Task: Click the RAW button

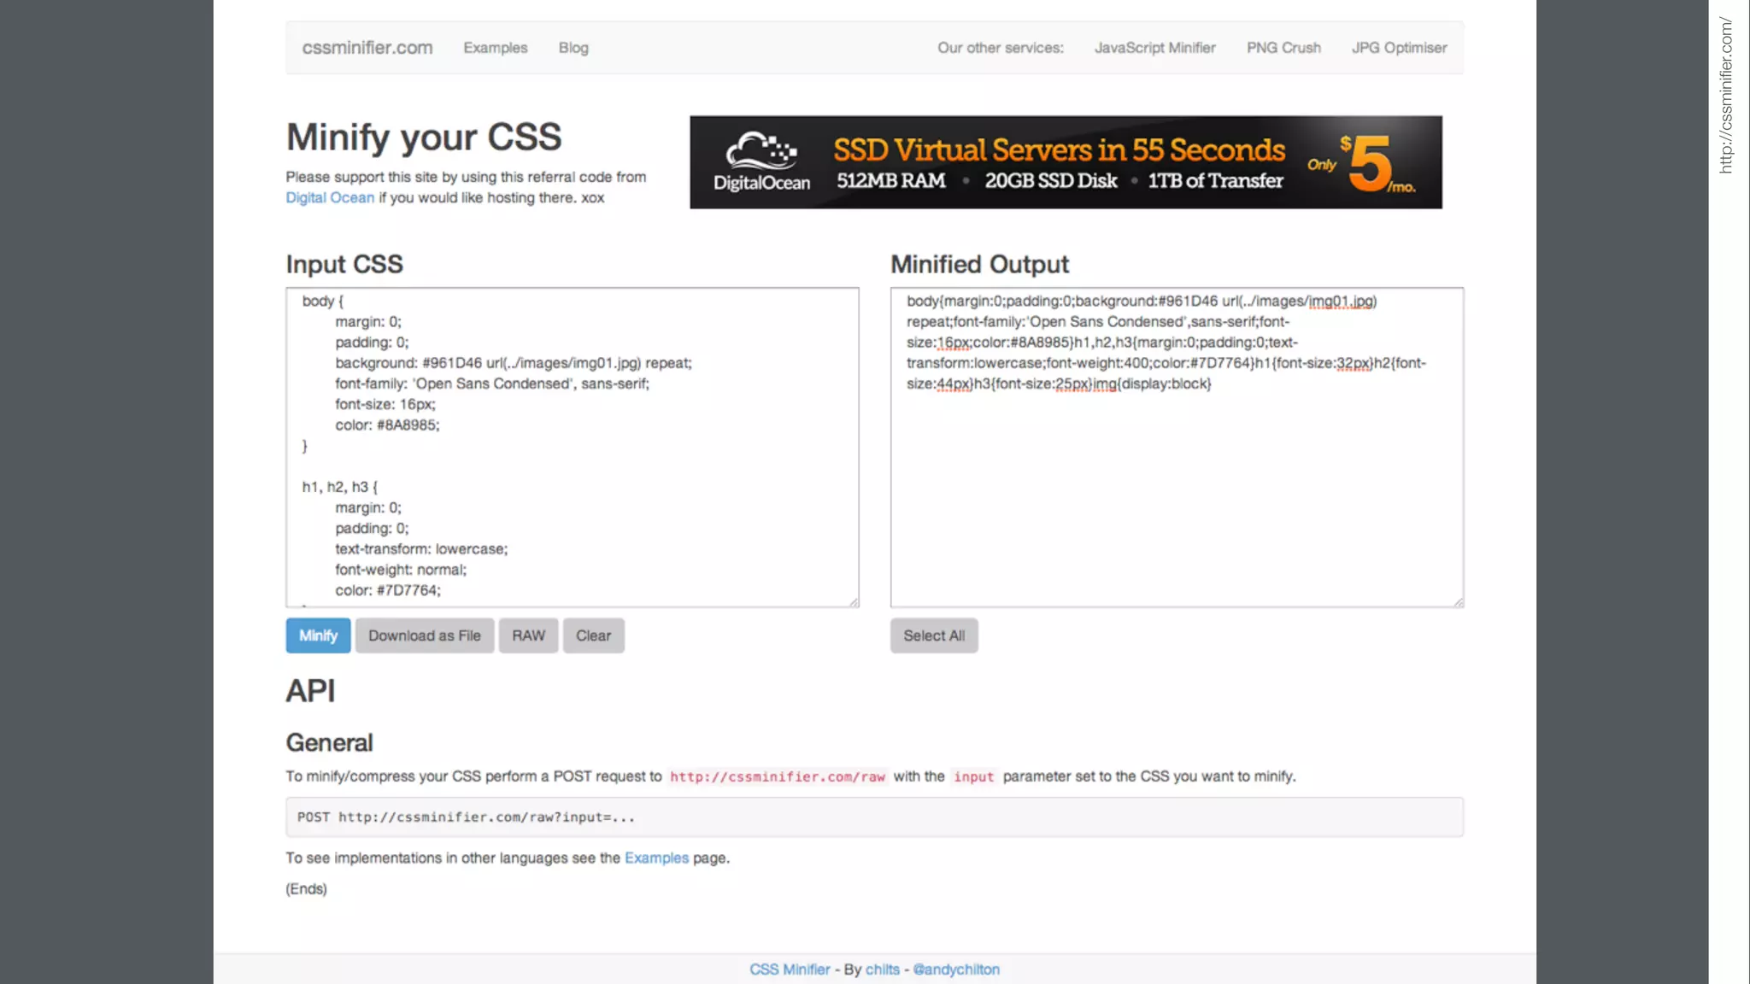Action: click(528, 635)
